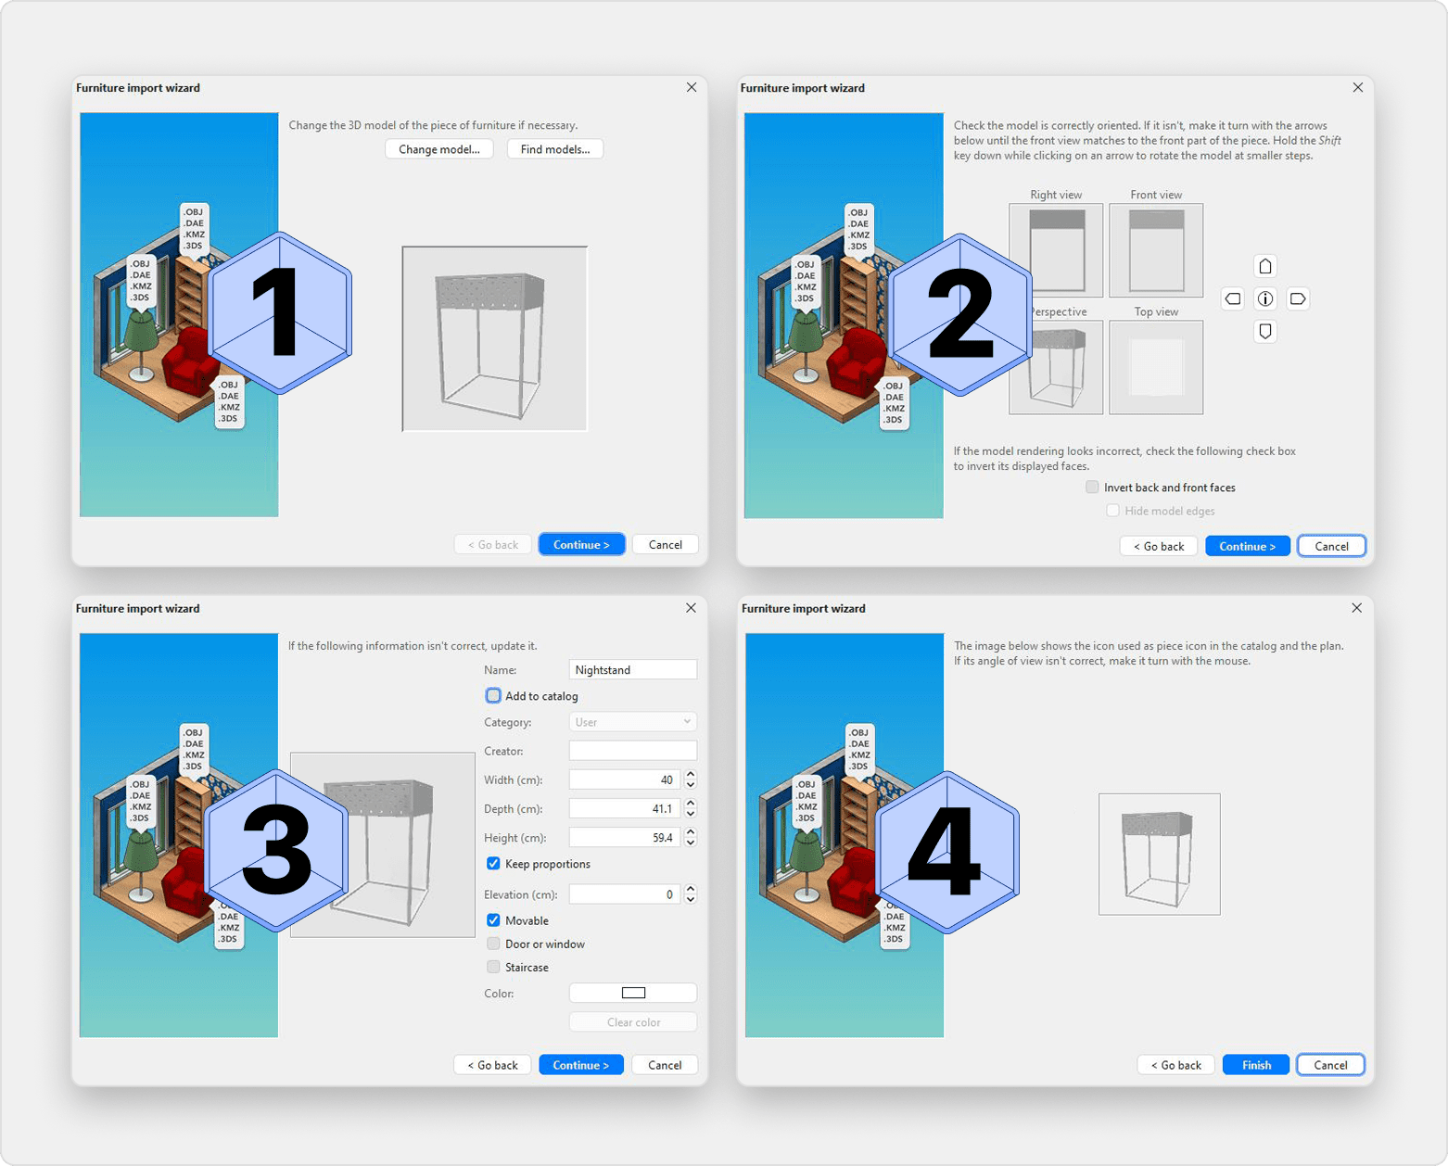Open the Color swatch picker
The image size is (1448, 1166).
click(632, 993)
